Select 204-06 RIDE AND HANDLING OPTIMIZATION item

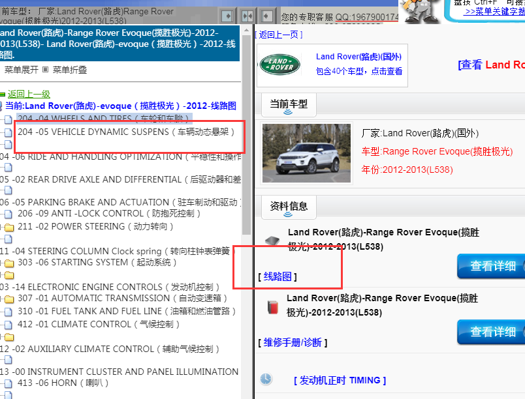click(121, 156)
